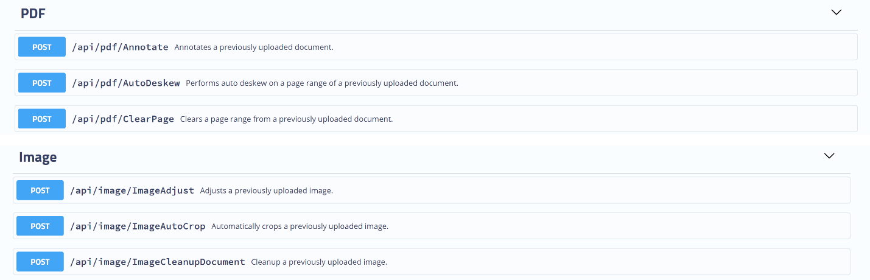Open the /api/pdf/Annotate path link

[120, 47]
